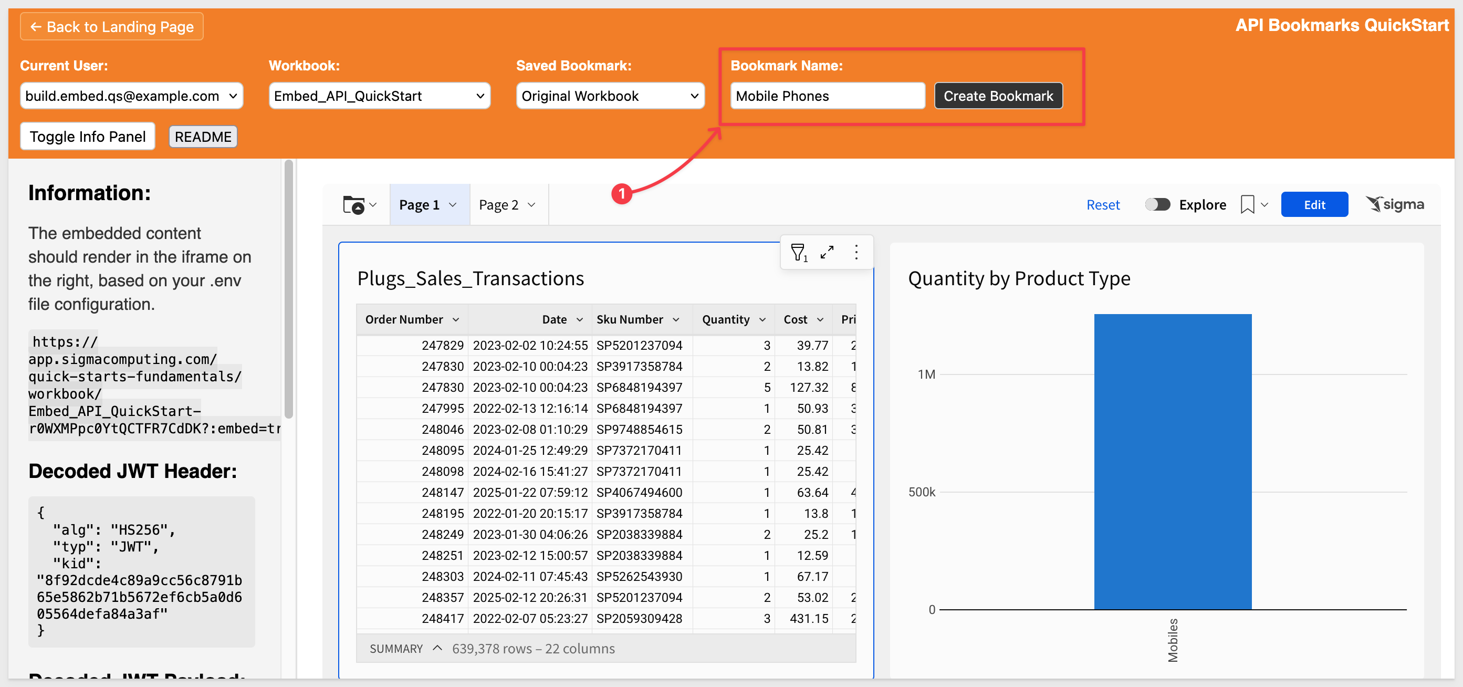Expand the table to full screen

(x=828, y=252)
